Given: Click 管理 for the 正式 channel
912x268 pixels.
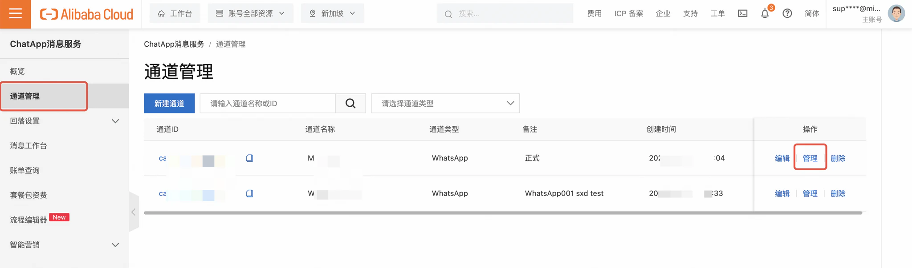Looking at the screenshot, I should pos(810,158).
